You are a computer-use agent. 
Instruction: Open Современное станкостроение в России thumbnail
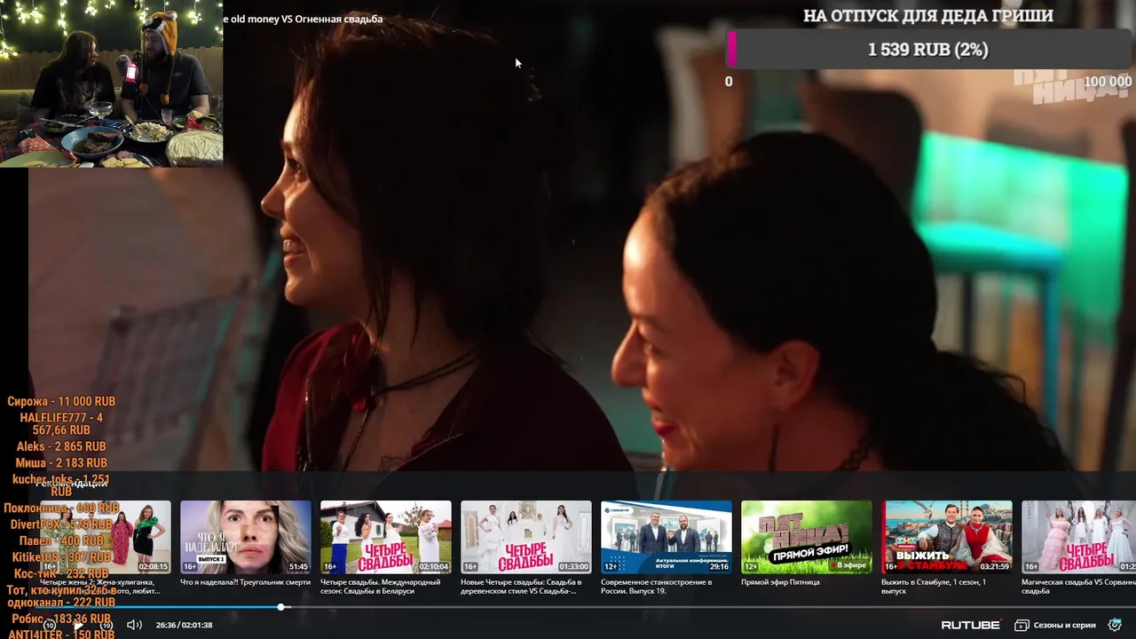pos(666,537)
